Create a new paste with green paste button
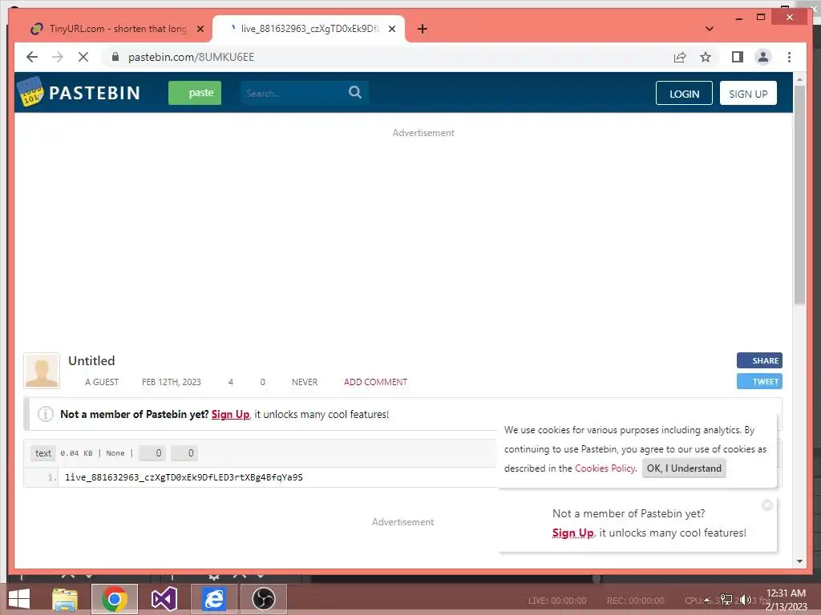The height and width of the screenshot is (615, 821). click(195, 93)
